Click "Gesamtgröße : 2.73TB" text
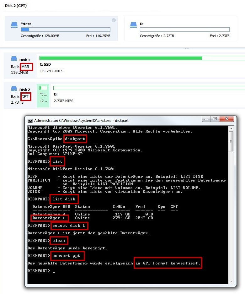This screenshot has height=294, width=245. (x=157, y=36)
